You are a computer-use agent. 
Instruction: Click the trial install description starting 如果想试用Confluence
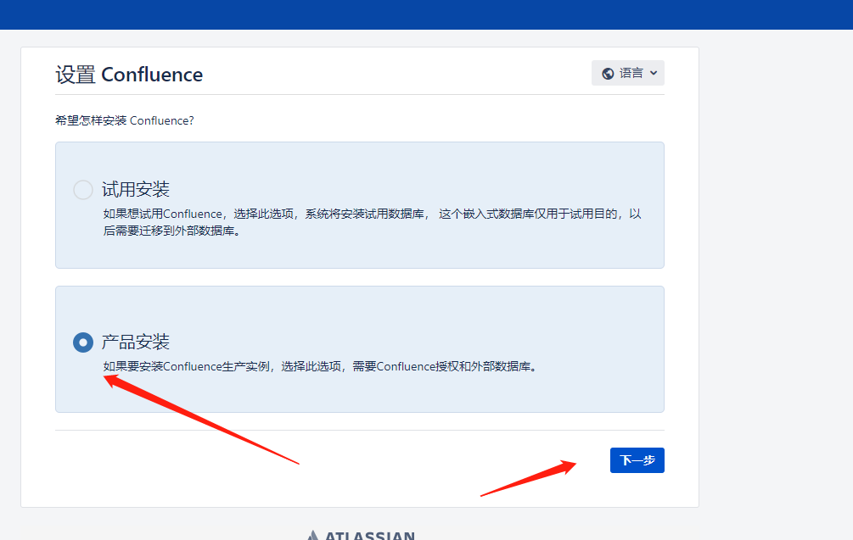pos(372,222)
